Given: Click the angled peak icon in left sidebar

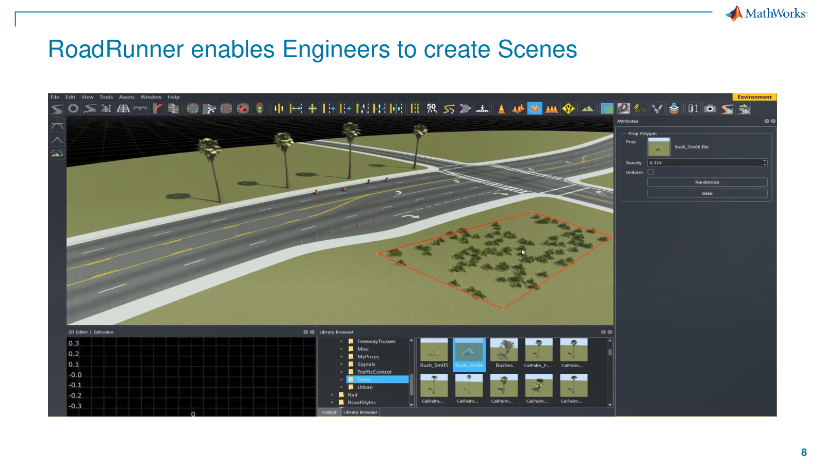Looking at the screenshot, I should coord(57,140).
